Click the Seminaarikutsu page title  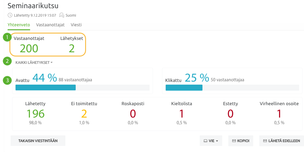click(33, 5)
